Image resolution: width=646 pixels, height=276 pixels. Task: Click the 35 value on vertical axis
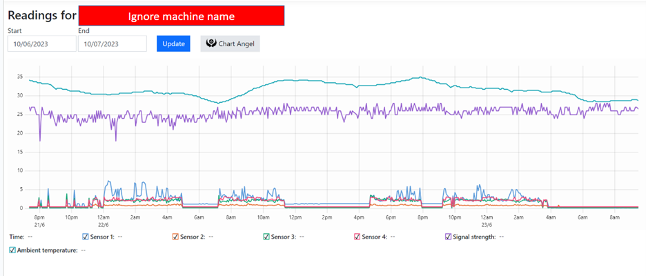(19, 77)
